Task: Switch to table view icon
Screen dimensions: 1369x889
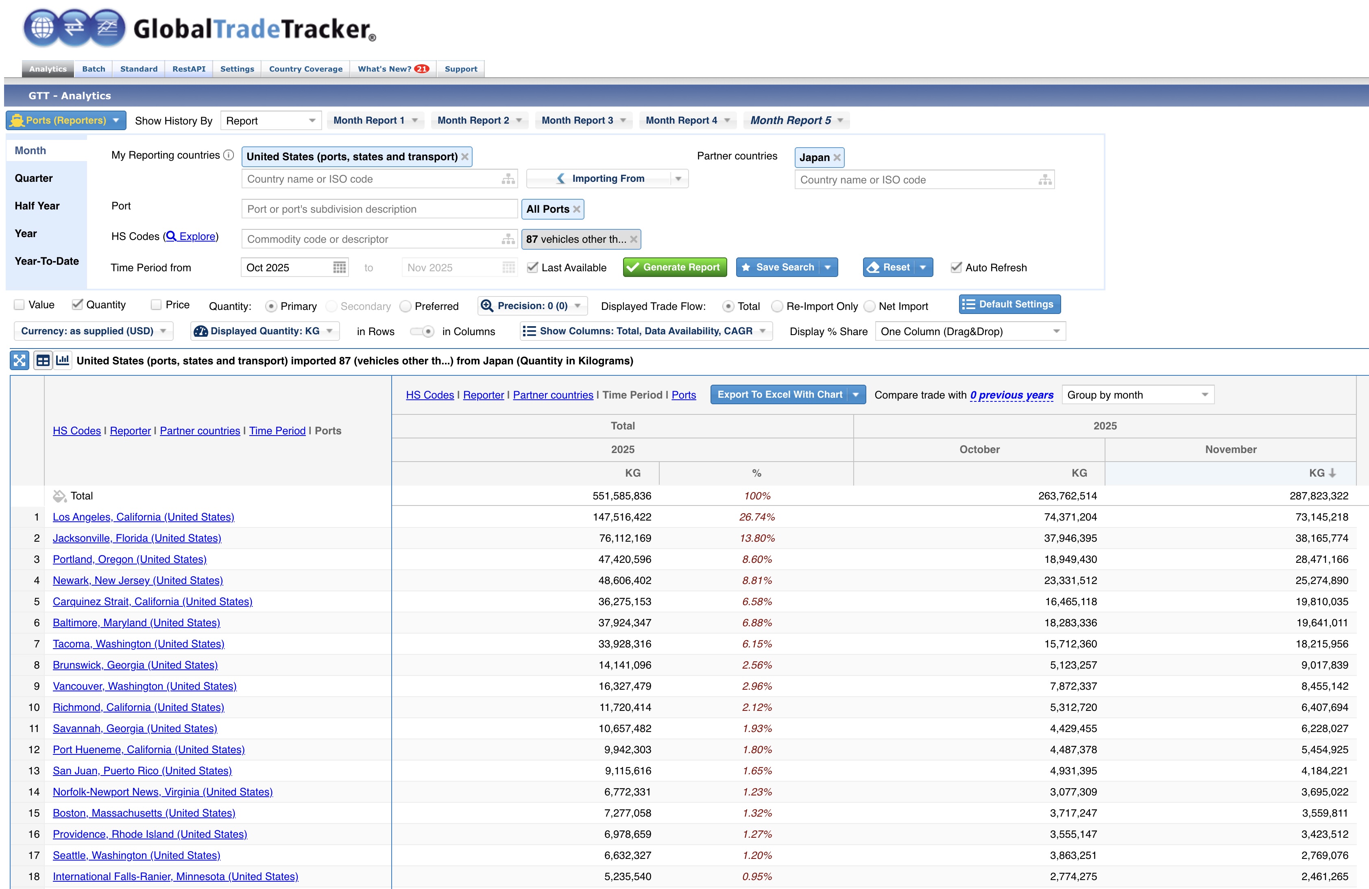Action: 43,361
